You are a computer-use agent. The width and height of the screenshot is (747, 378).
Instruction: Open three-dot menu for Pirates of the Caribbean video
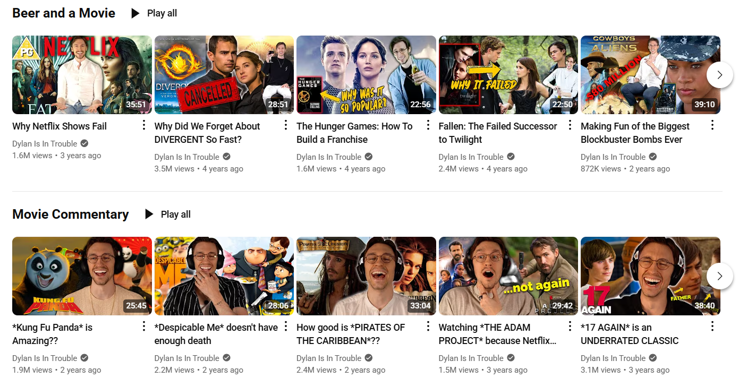click(x=428, y=327)
